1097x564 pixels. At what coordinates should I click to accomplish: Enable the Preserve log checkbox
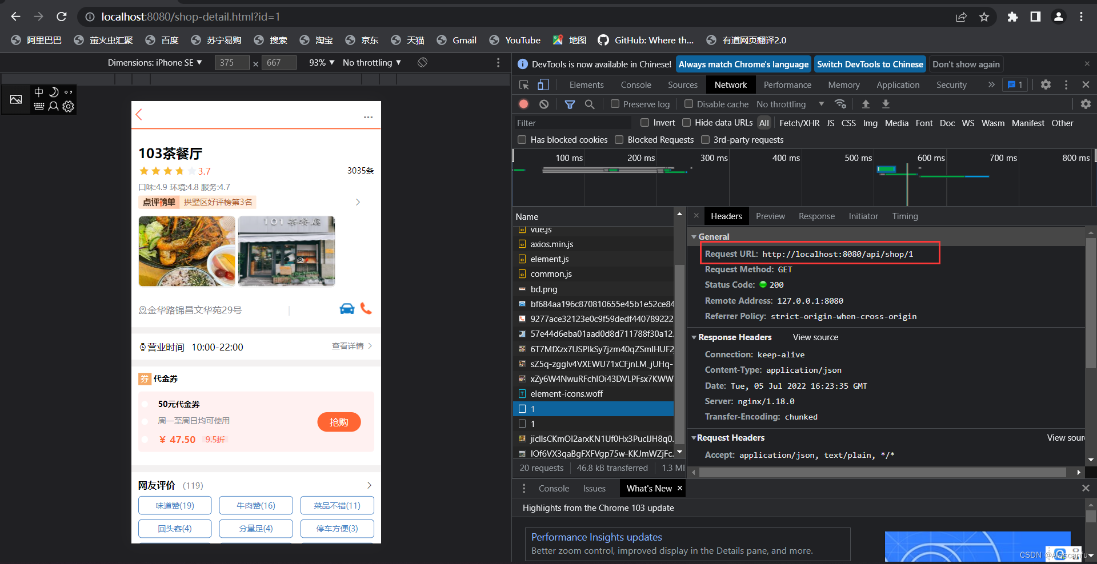615,104
